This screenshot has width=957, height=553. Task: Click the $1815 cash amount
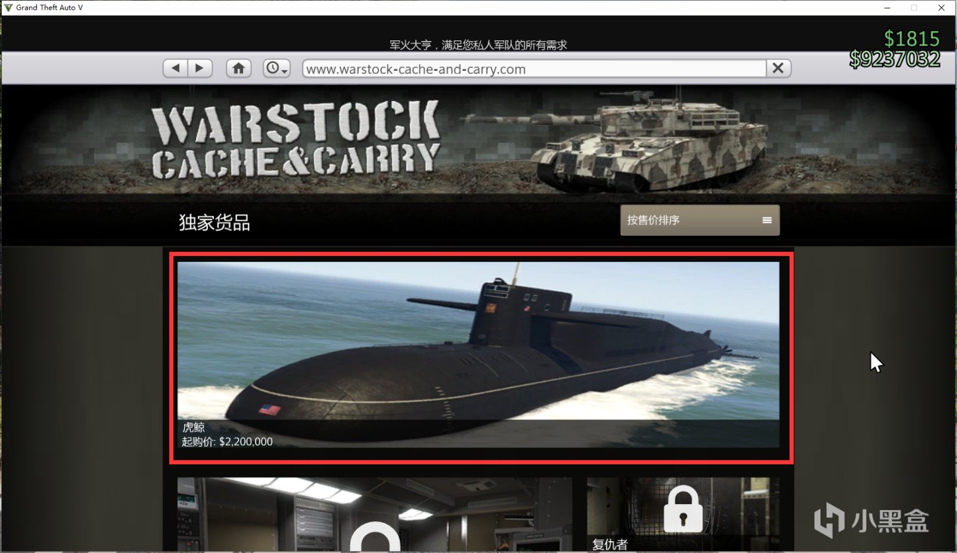[912, 38]
